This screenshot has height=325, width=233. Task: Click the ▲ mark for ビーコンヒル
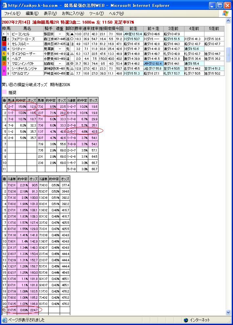coord(72,34)
